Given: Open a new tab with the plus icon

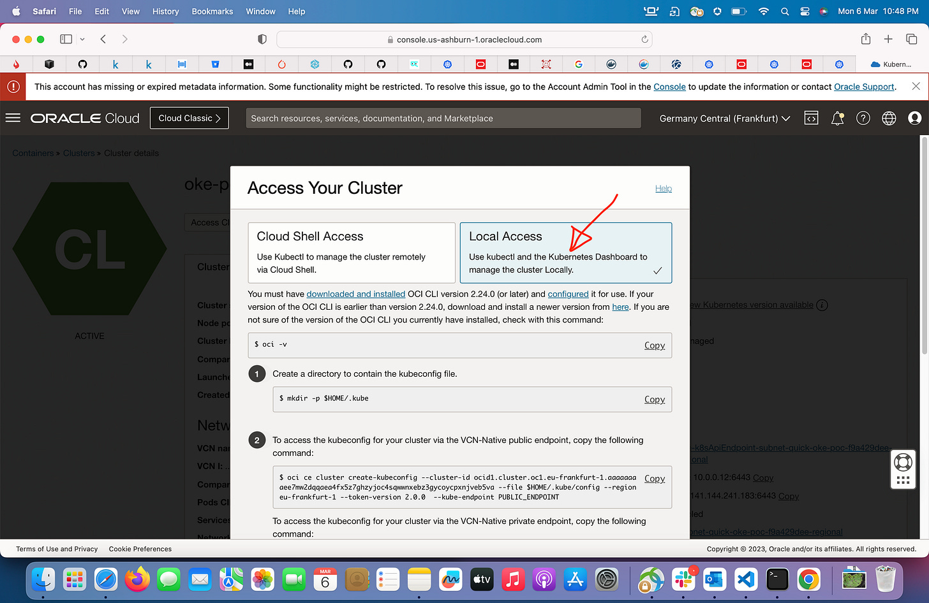Looking at the screenshot, I should pos(888,40).
